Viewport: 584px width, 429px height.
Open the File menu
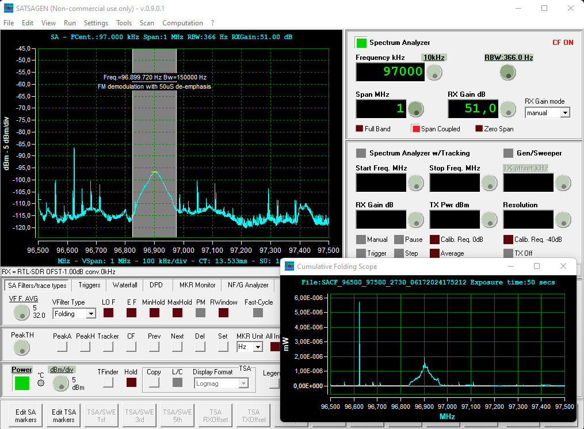pyautogui.click(x=9, y=22)
